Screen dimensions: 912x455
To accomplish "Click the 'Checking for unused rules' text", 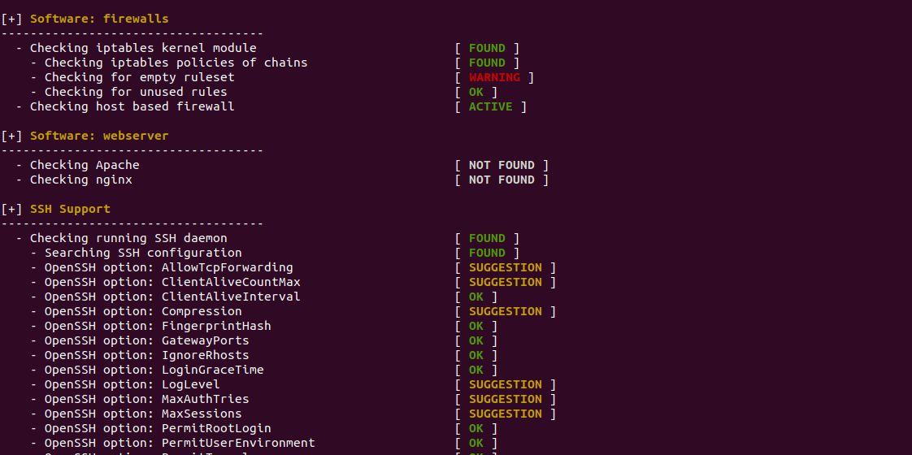I will point(136,92).
